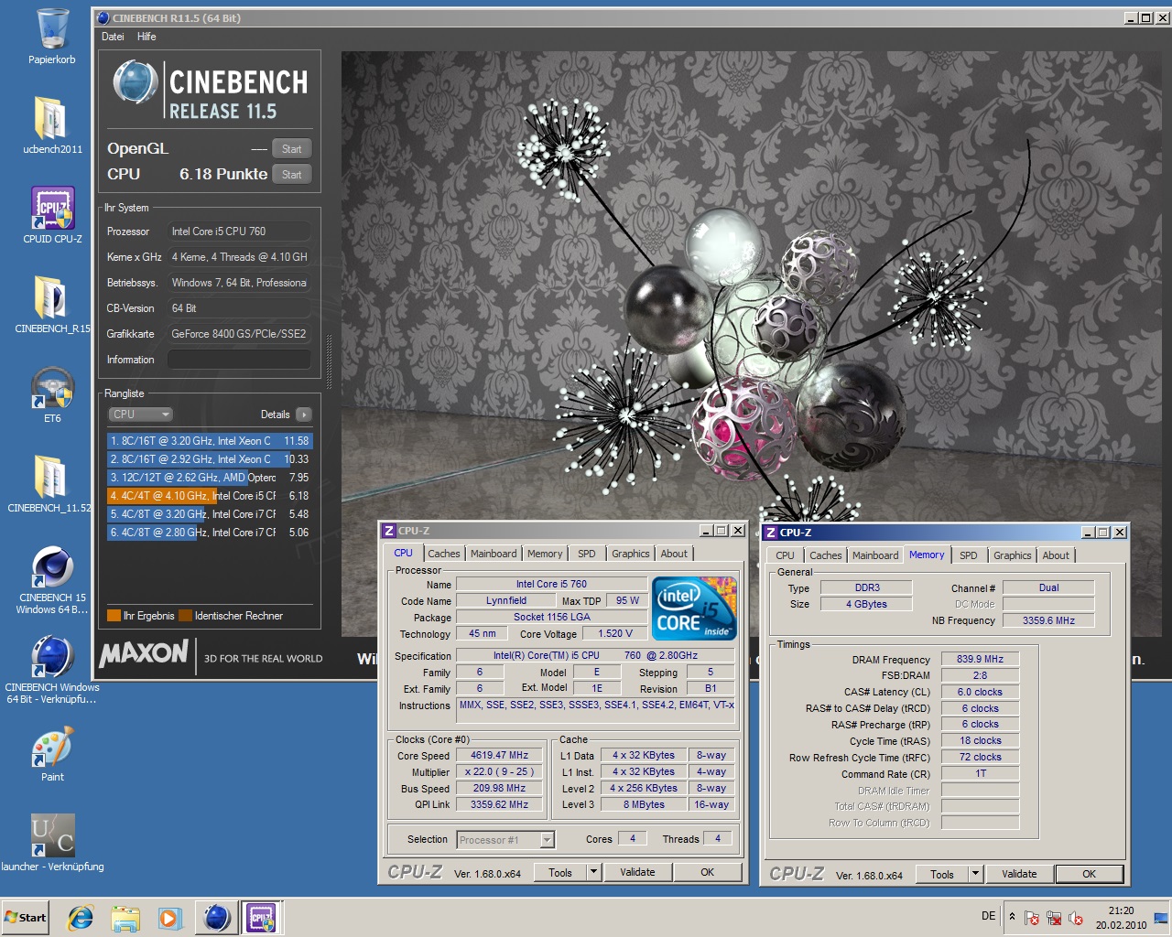Image resolution: width=1172 pixels, height=937 pixels.
Task: Launch CINEBENCH 15 Windows 64 Bit shortcut
Action: (x=52, y=566)
